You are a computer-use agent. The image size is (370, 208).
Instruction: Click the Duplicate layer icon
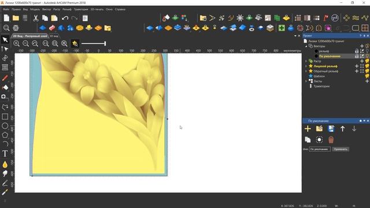coord(308,140)
